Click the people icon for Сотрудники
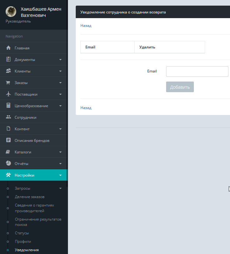 click(x=8, y=117)
